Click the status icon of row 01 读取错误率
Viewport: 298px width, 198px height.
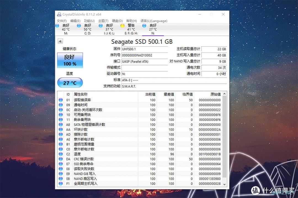[x=61, y=100]
